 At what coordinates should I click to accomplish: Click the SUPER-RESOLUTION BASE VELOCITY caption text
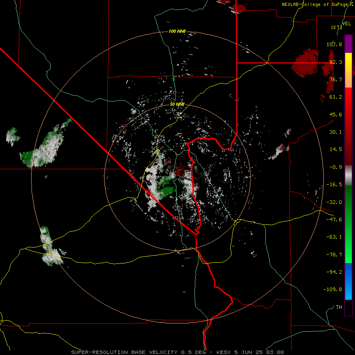click(x=124, y=352)
